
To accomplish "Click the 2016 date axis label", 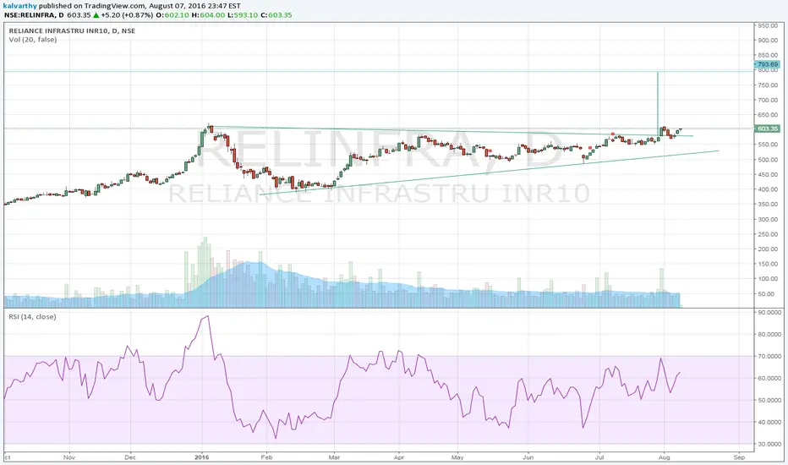I will pos(201,457).
